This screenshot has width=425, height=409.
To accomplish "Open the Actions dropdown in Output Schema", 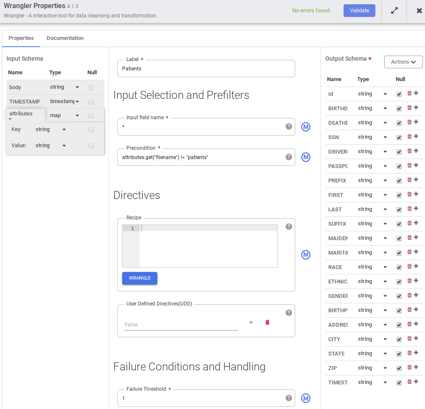I will coord(403,62).
